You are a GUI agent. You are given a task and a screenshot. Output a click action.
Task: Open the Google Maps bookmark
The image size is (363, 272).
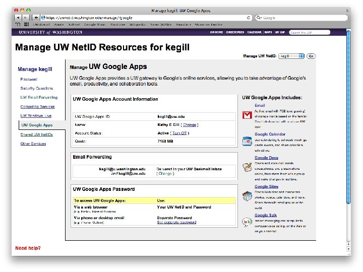95,25
